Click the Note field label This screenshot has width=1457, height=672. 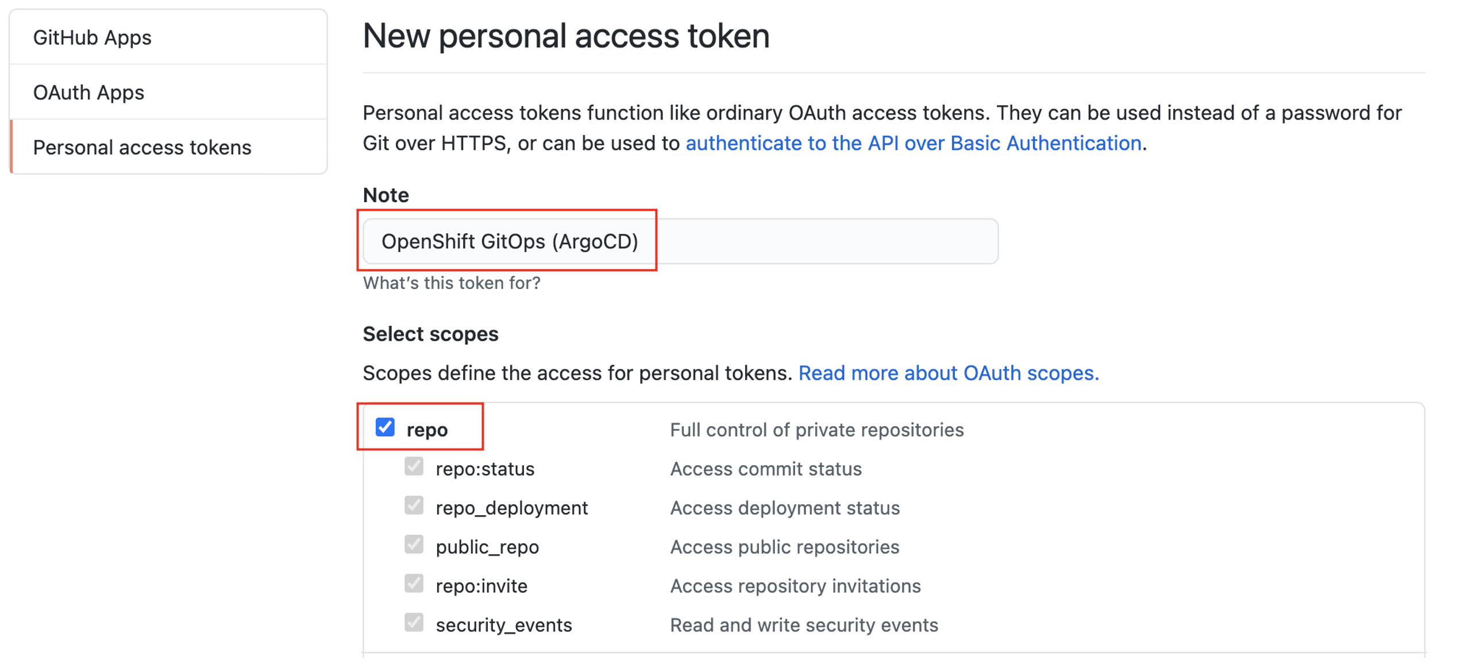[x=386, y=195]
